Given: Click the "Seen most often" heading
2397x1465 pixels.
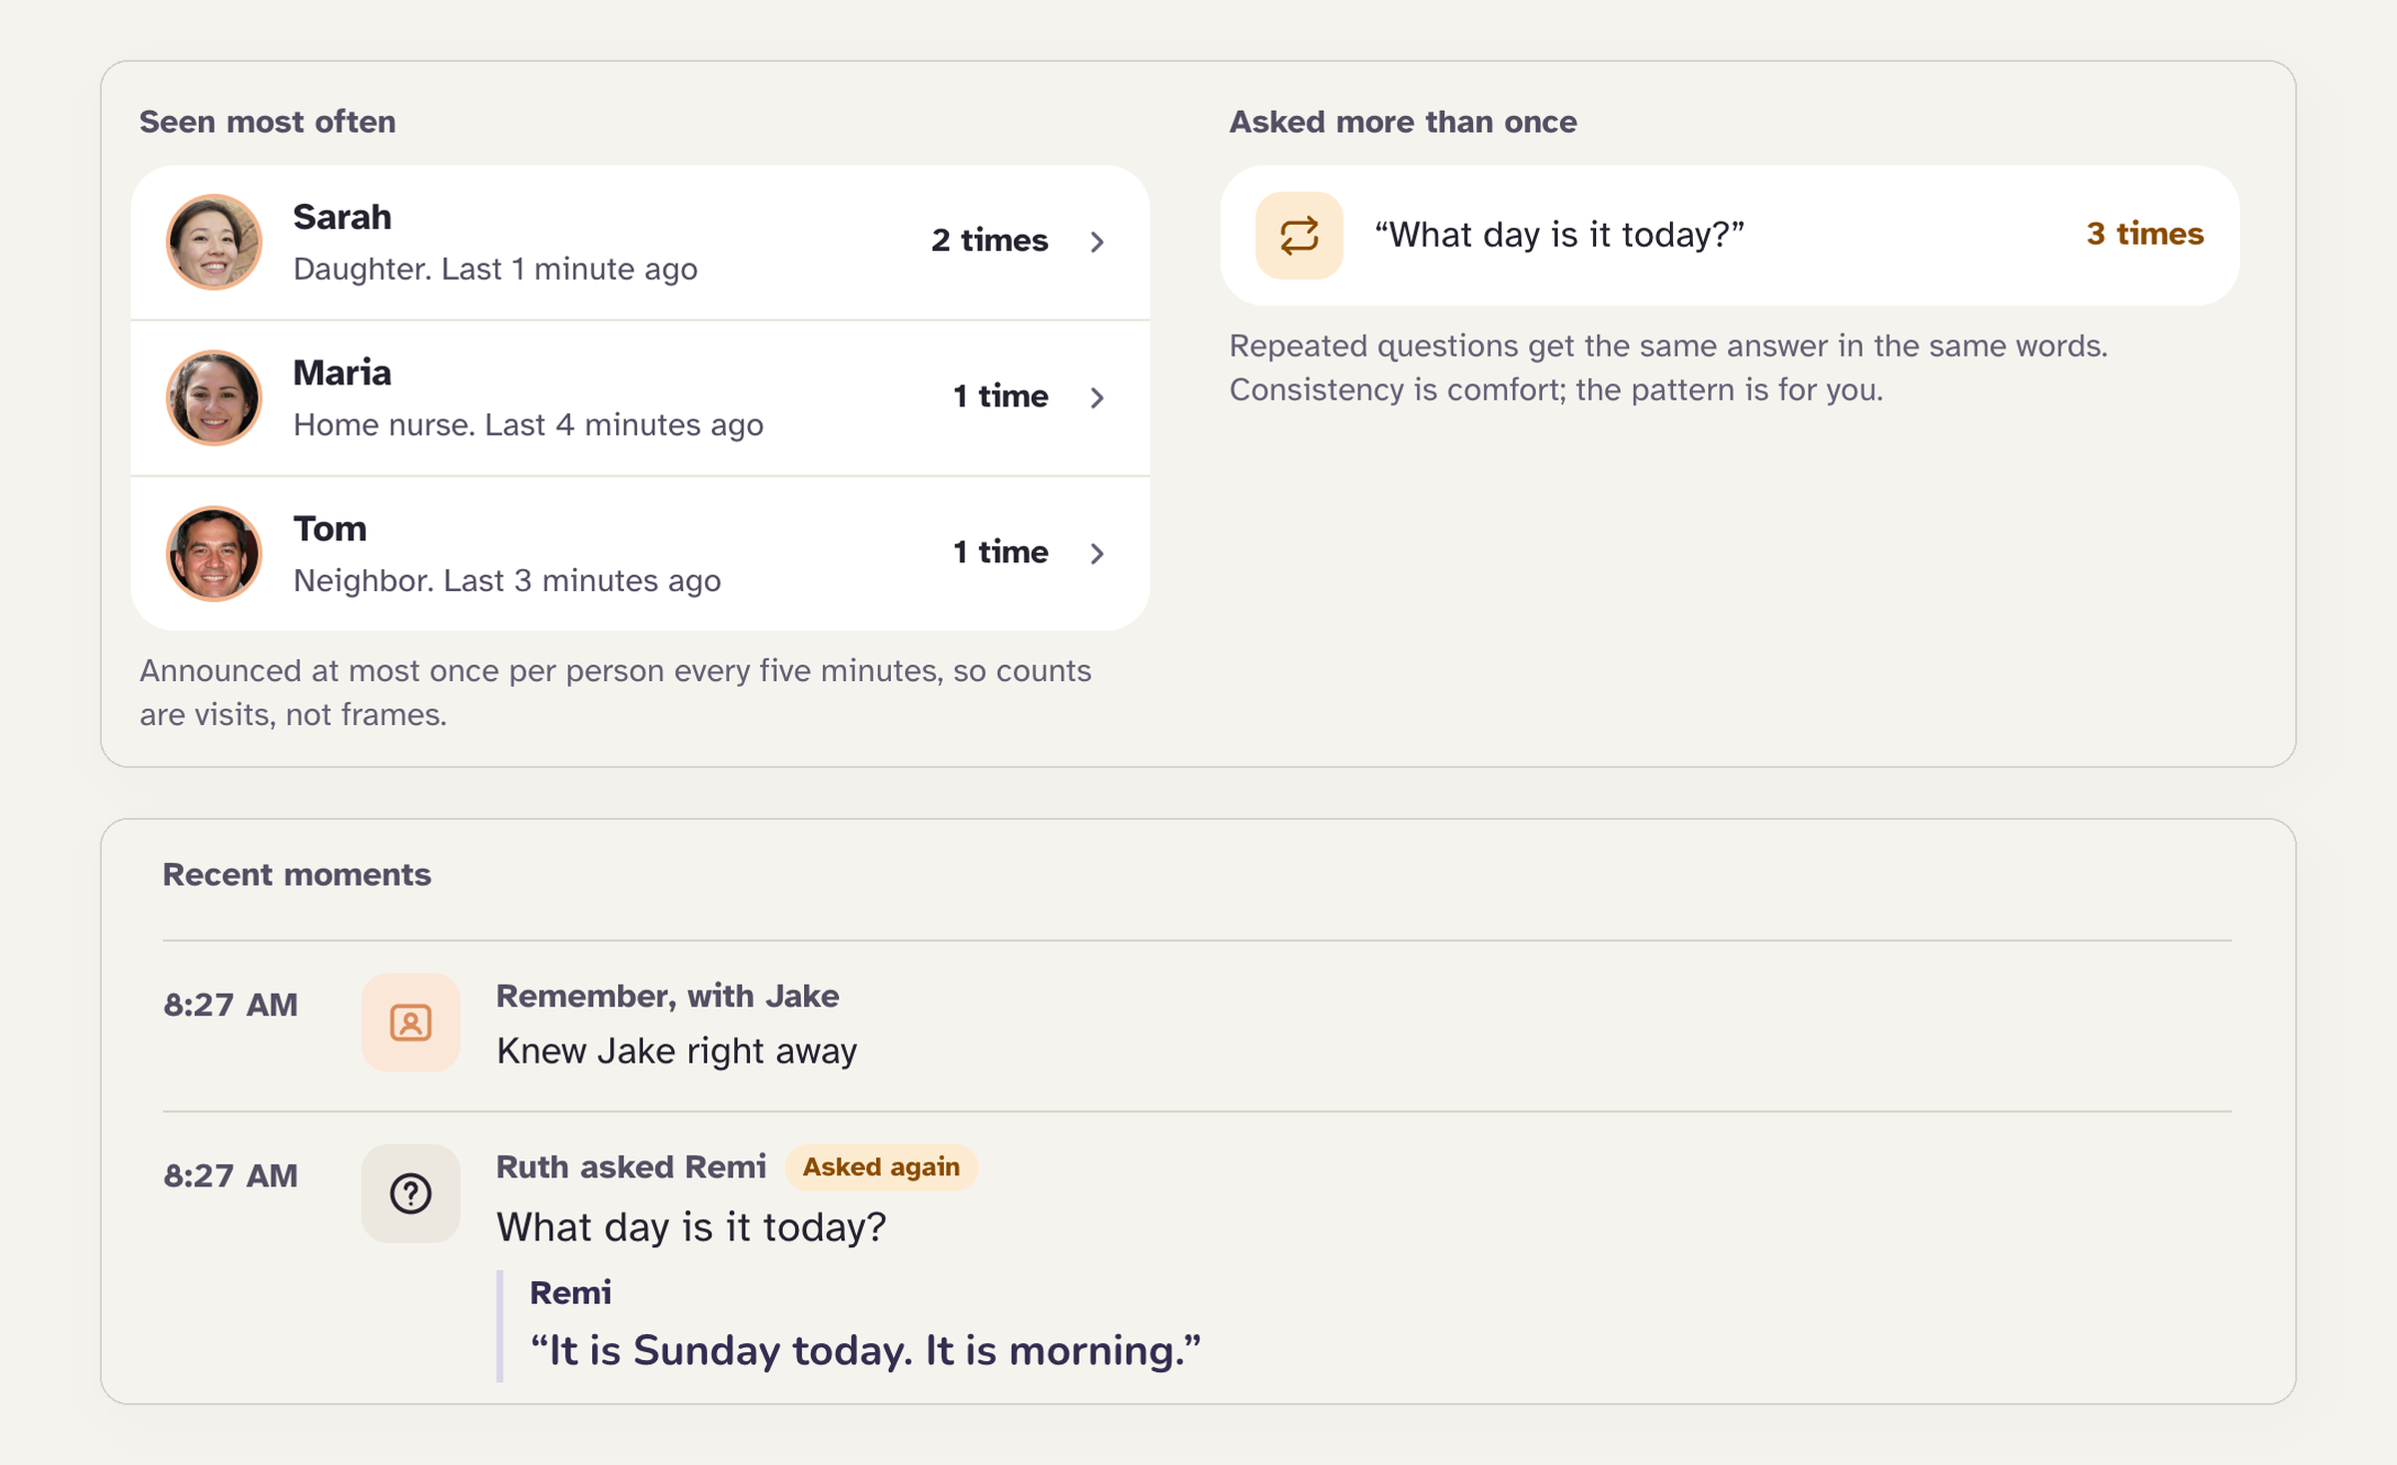Looking at the screenshot, I should point(268,122).
